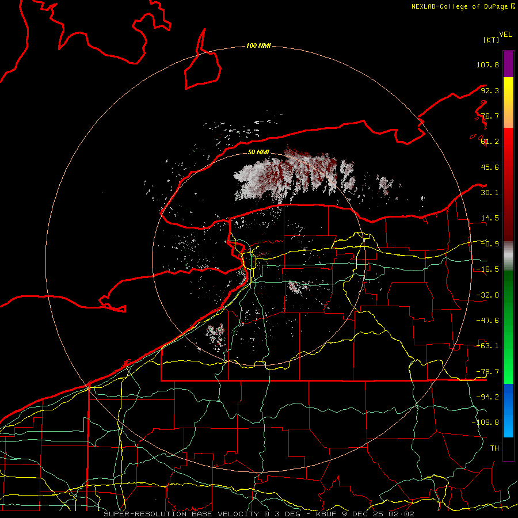Click the -47.6 velocity scale value
The height and width of the screenshot is (518, 518).
pyautogui.click(x=487, y=321)
